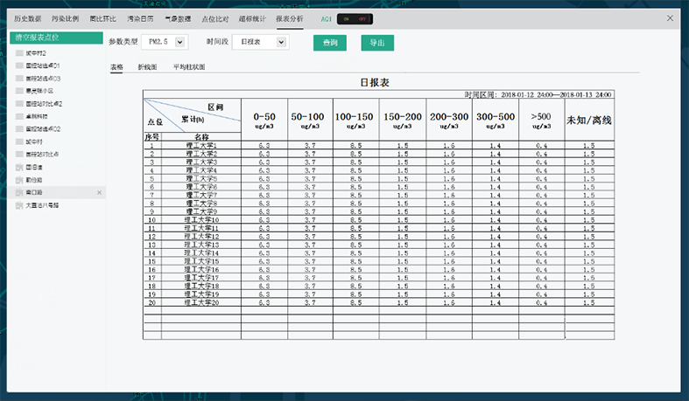The height and width of the screenshot is (401, 689).
Task: Select the 理工大学1 row in the table
Action: pos(201,146)
